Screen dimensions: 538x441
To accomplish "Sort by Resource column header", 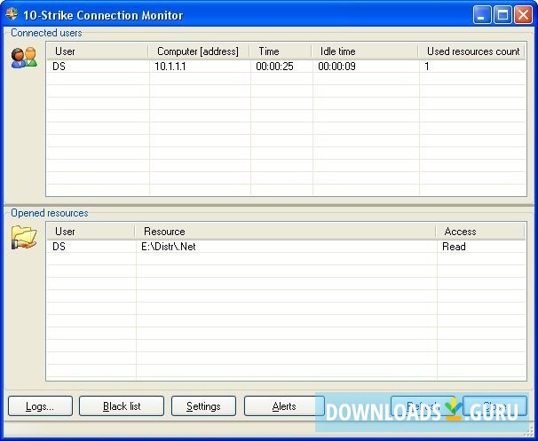I will coord(286,232).
